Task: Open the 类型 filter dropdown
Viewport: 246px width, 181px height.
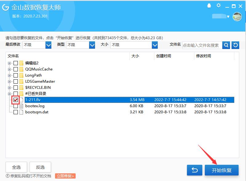Action: tap(91, 45)
